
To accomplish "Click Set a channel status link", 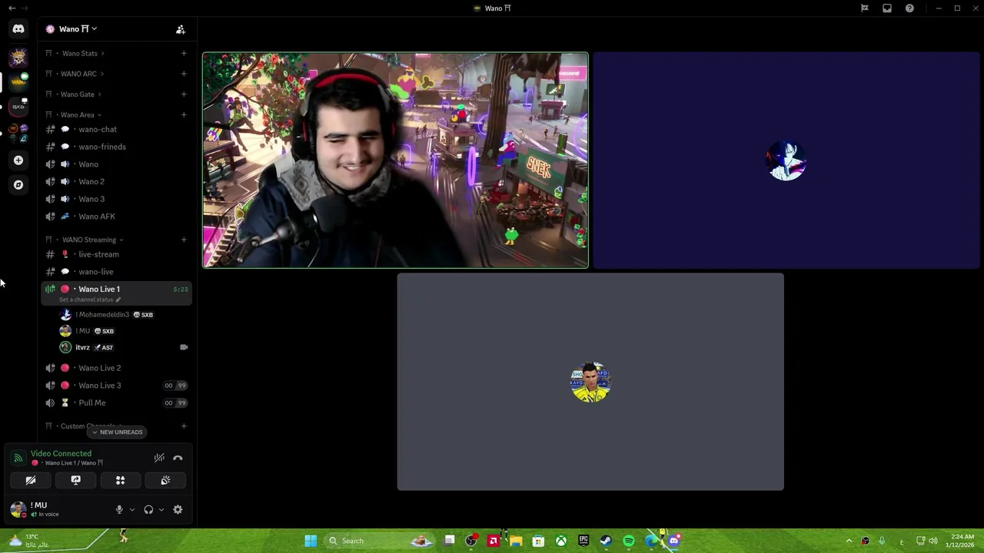I will coord(88,300).
